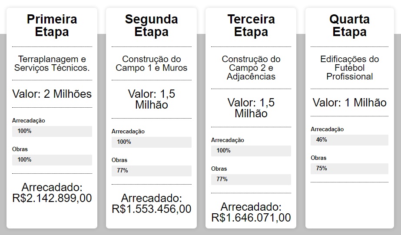
Task: Click Construção do Campo 1 e Muros text
Action: tap(151, 63)
